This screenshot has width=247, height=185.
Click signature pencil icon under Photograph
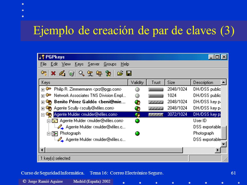pos(60,140)
